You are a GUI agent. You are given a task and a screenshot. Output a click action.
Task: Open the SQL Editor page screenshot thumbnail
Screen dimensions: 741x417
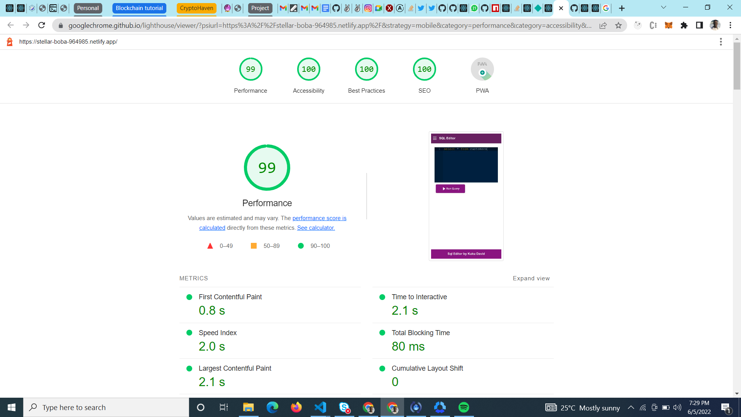coord(466,196)
